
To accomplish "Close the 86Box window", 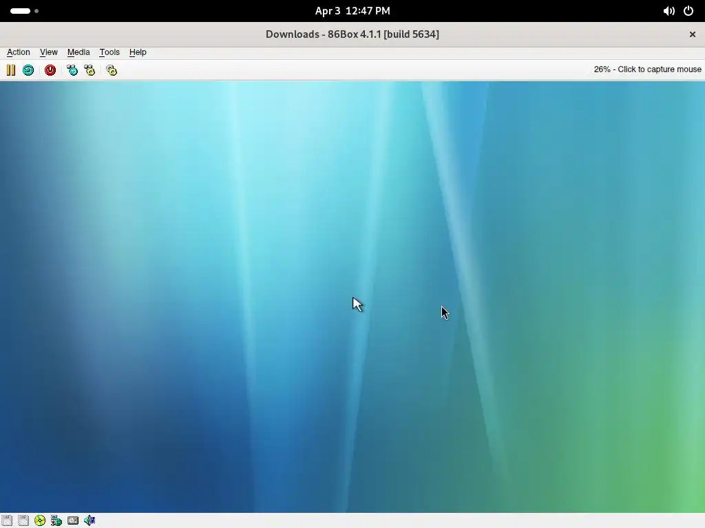I will (x=693, y=34).
